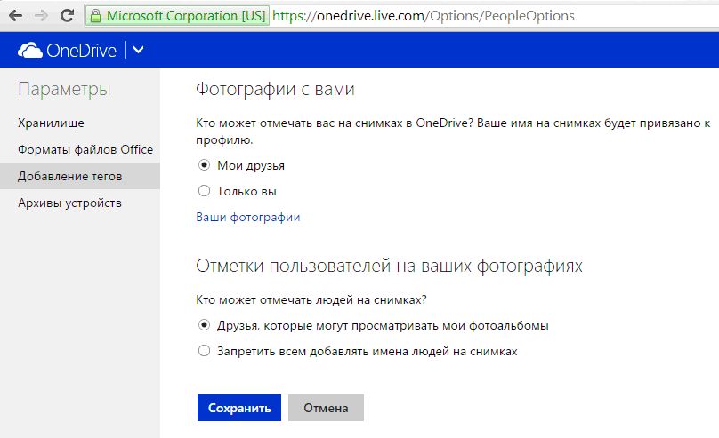719x438 pixels.
Task: Open the OneDrive header dropdown chevron
Action: point(138,50)
